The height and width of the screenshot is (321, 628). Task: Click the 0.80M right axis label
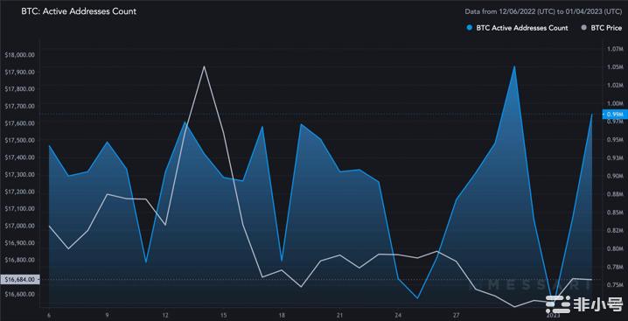614,248
